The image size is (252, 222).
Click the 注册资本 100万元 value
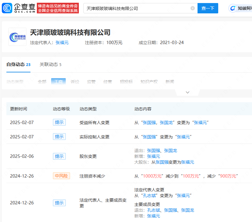[x=114, y=43]
